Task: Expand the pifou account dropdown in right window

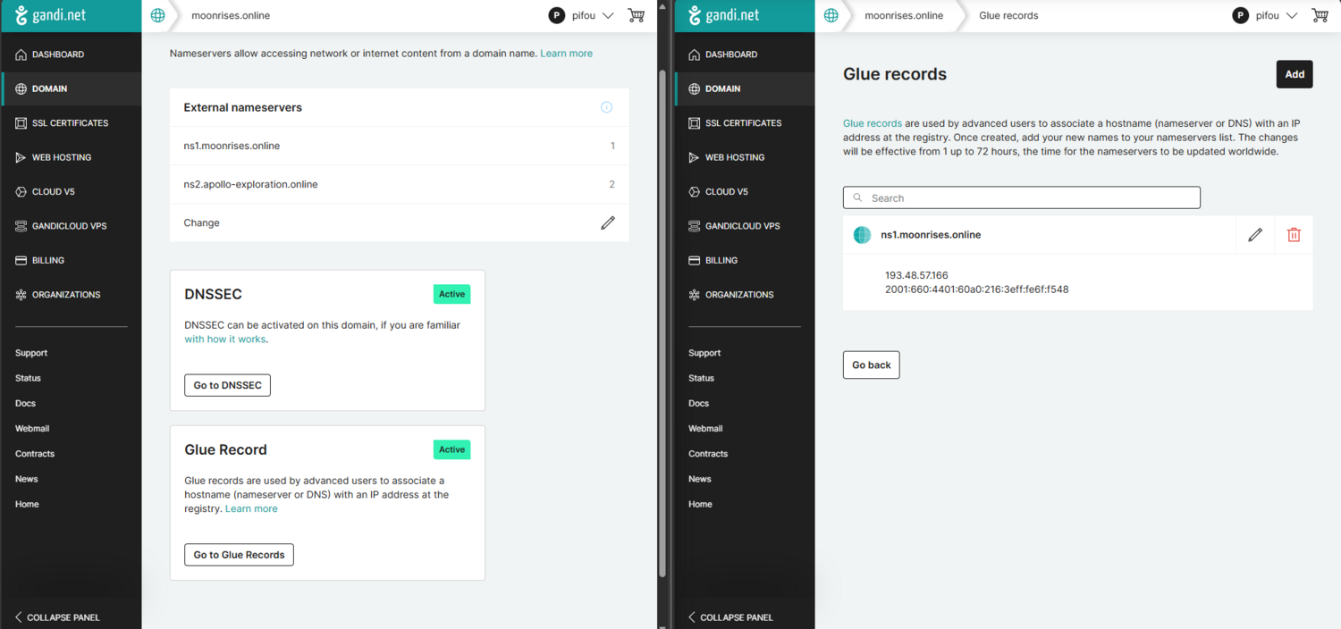Action: point(1292,15)
